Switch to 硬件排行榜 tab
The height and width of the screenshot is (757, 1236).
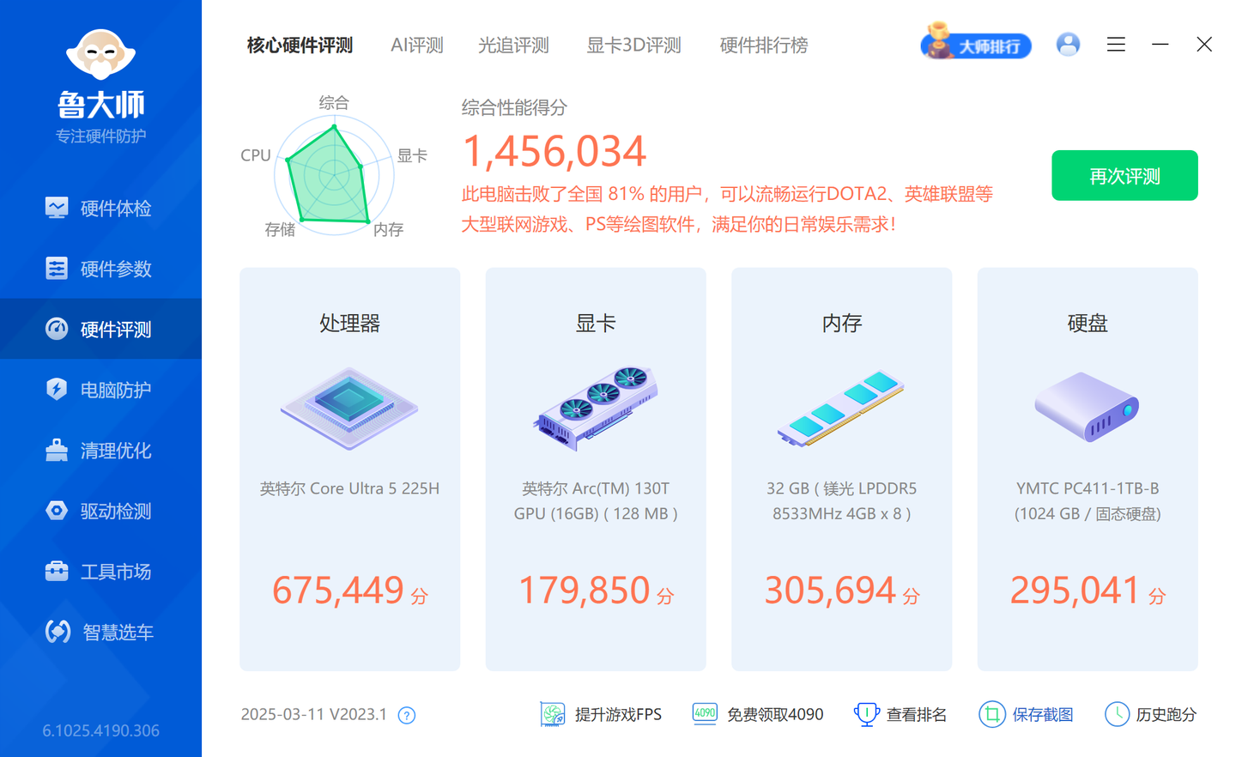coord(764,45)
